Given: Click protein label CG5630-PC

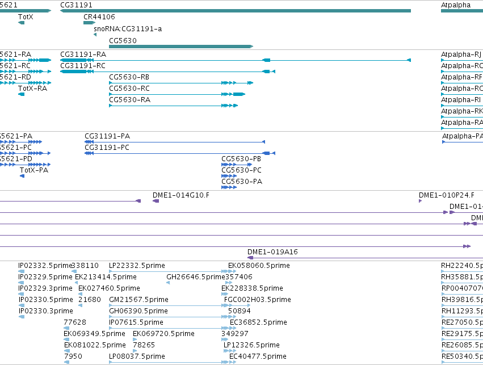Looking at the screenshot, I should pyautogui.click(x=242, y=170).
